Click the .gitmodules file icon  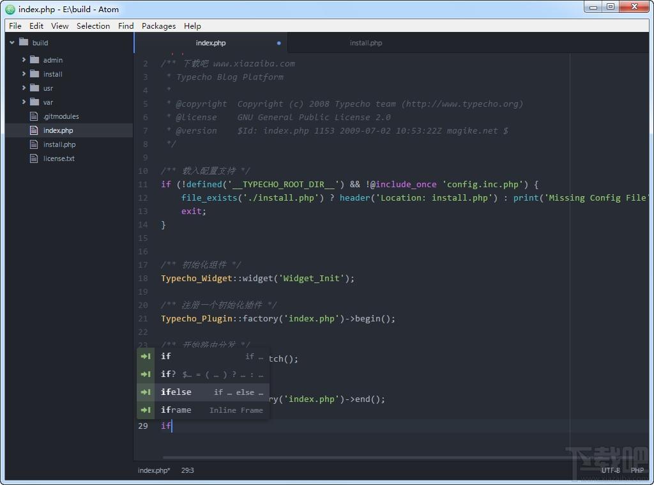34,116
